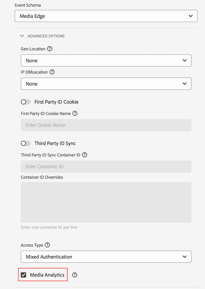Click Third Party ID Sync Container help icon
The image size is (205, 289).
[x=84, y=155]
